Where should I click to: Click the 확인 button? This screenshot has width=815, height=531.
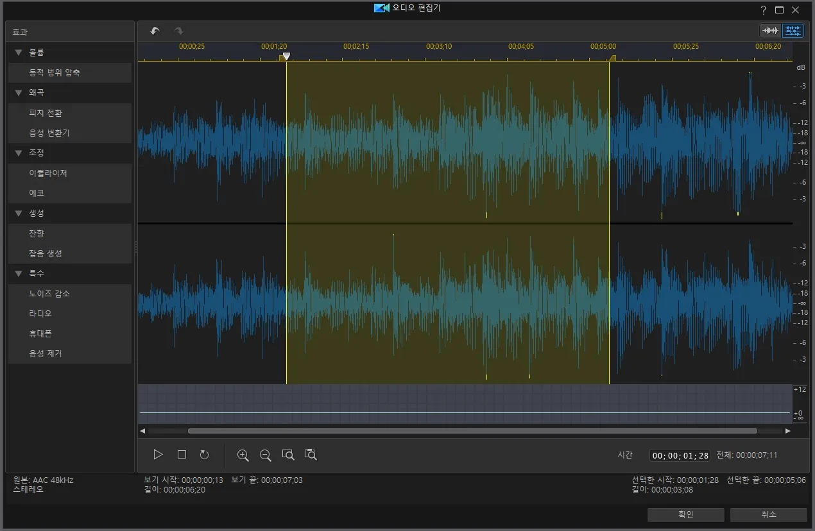(685, 514)
